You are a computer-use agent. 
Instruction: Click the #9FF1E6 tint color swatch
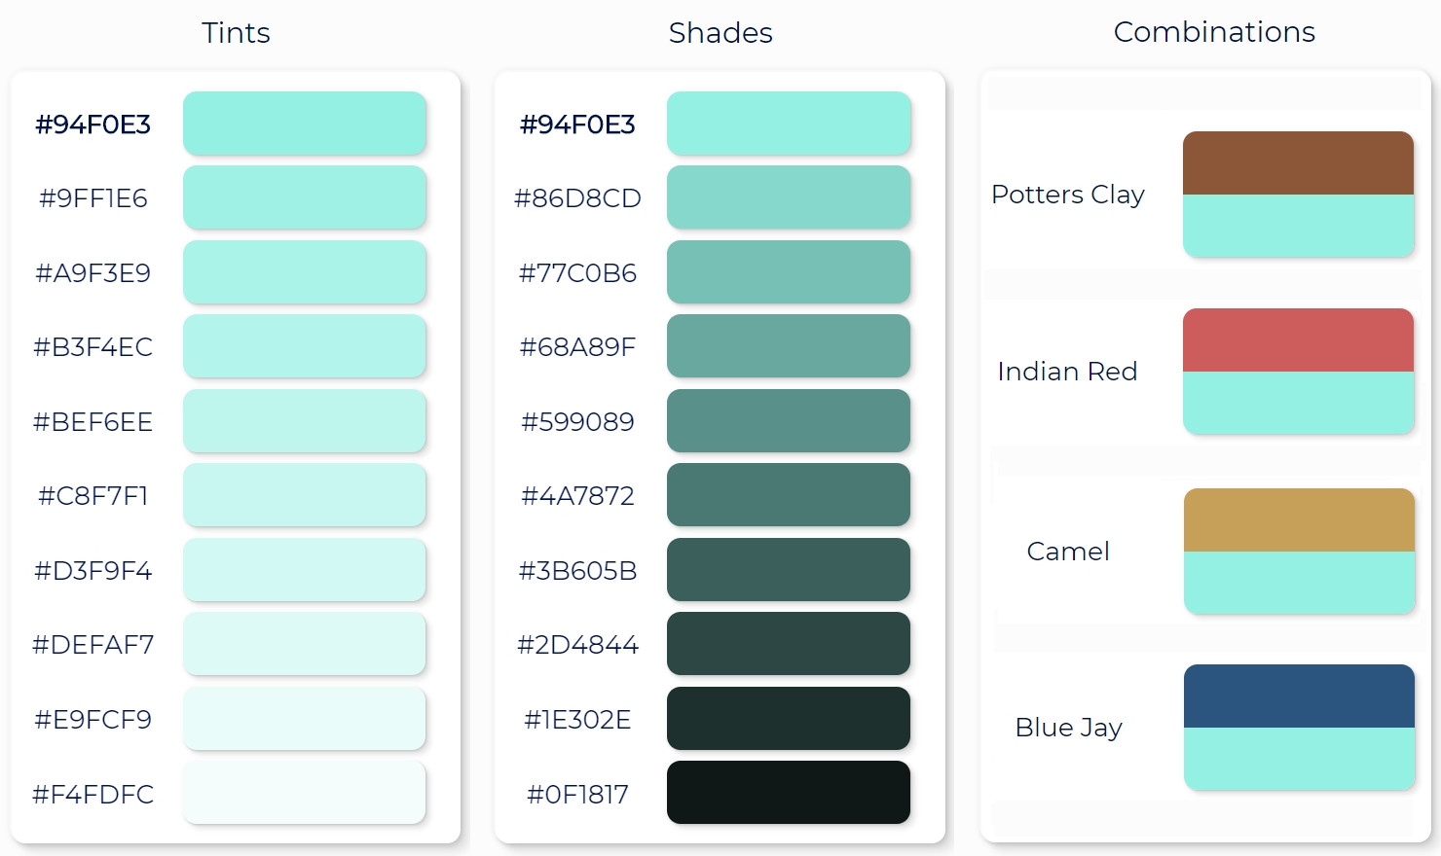point(304,197)
